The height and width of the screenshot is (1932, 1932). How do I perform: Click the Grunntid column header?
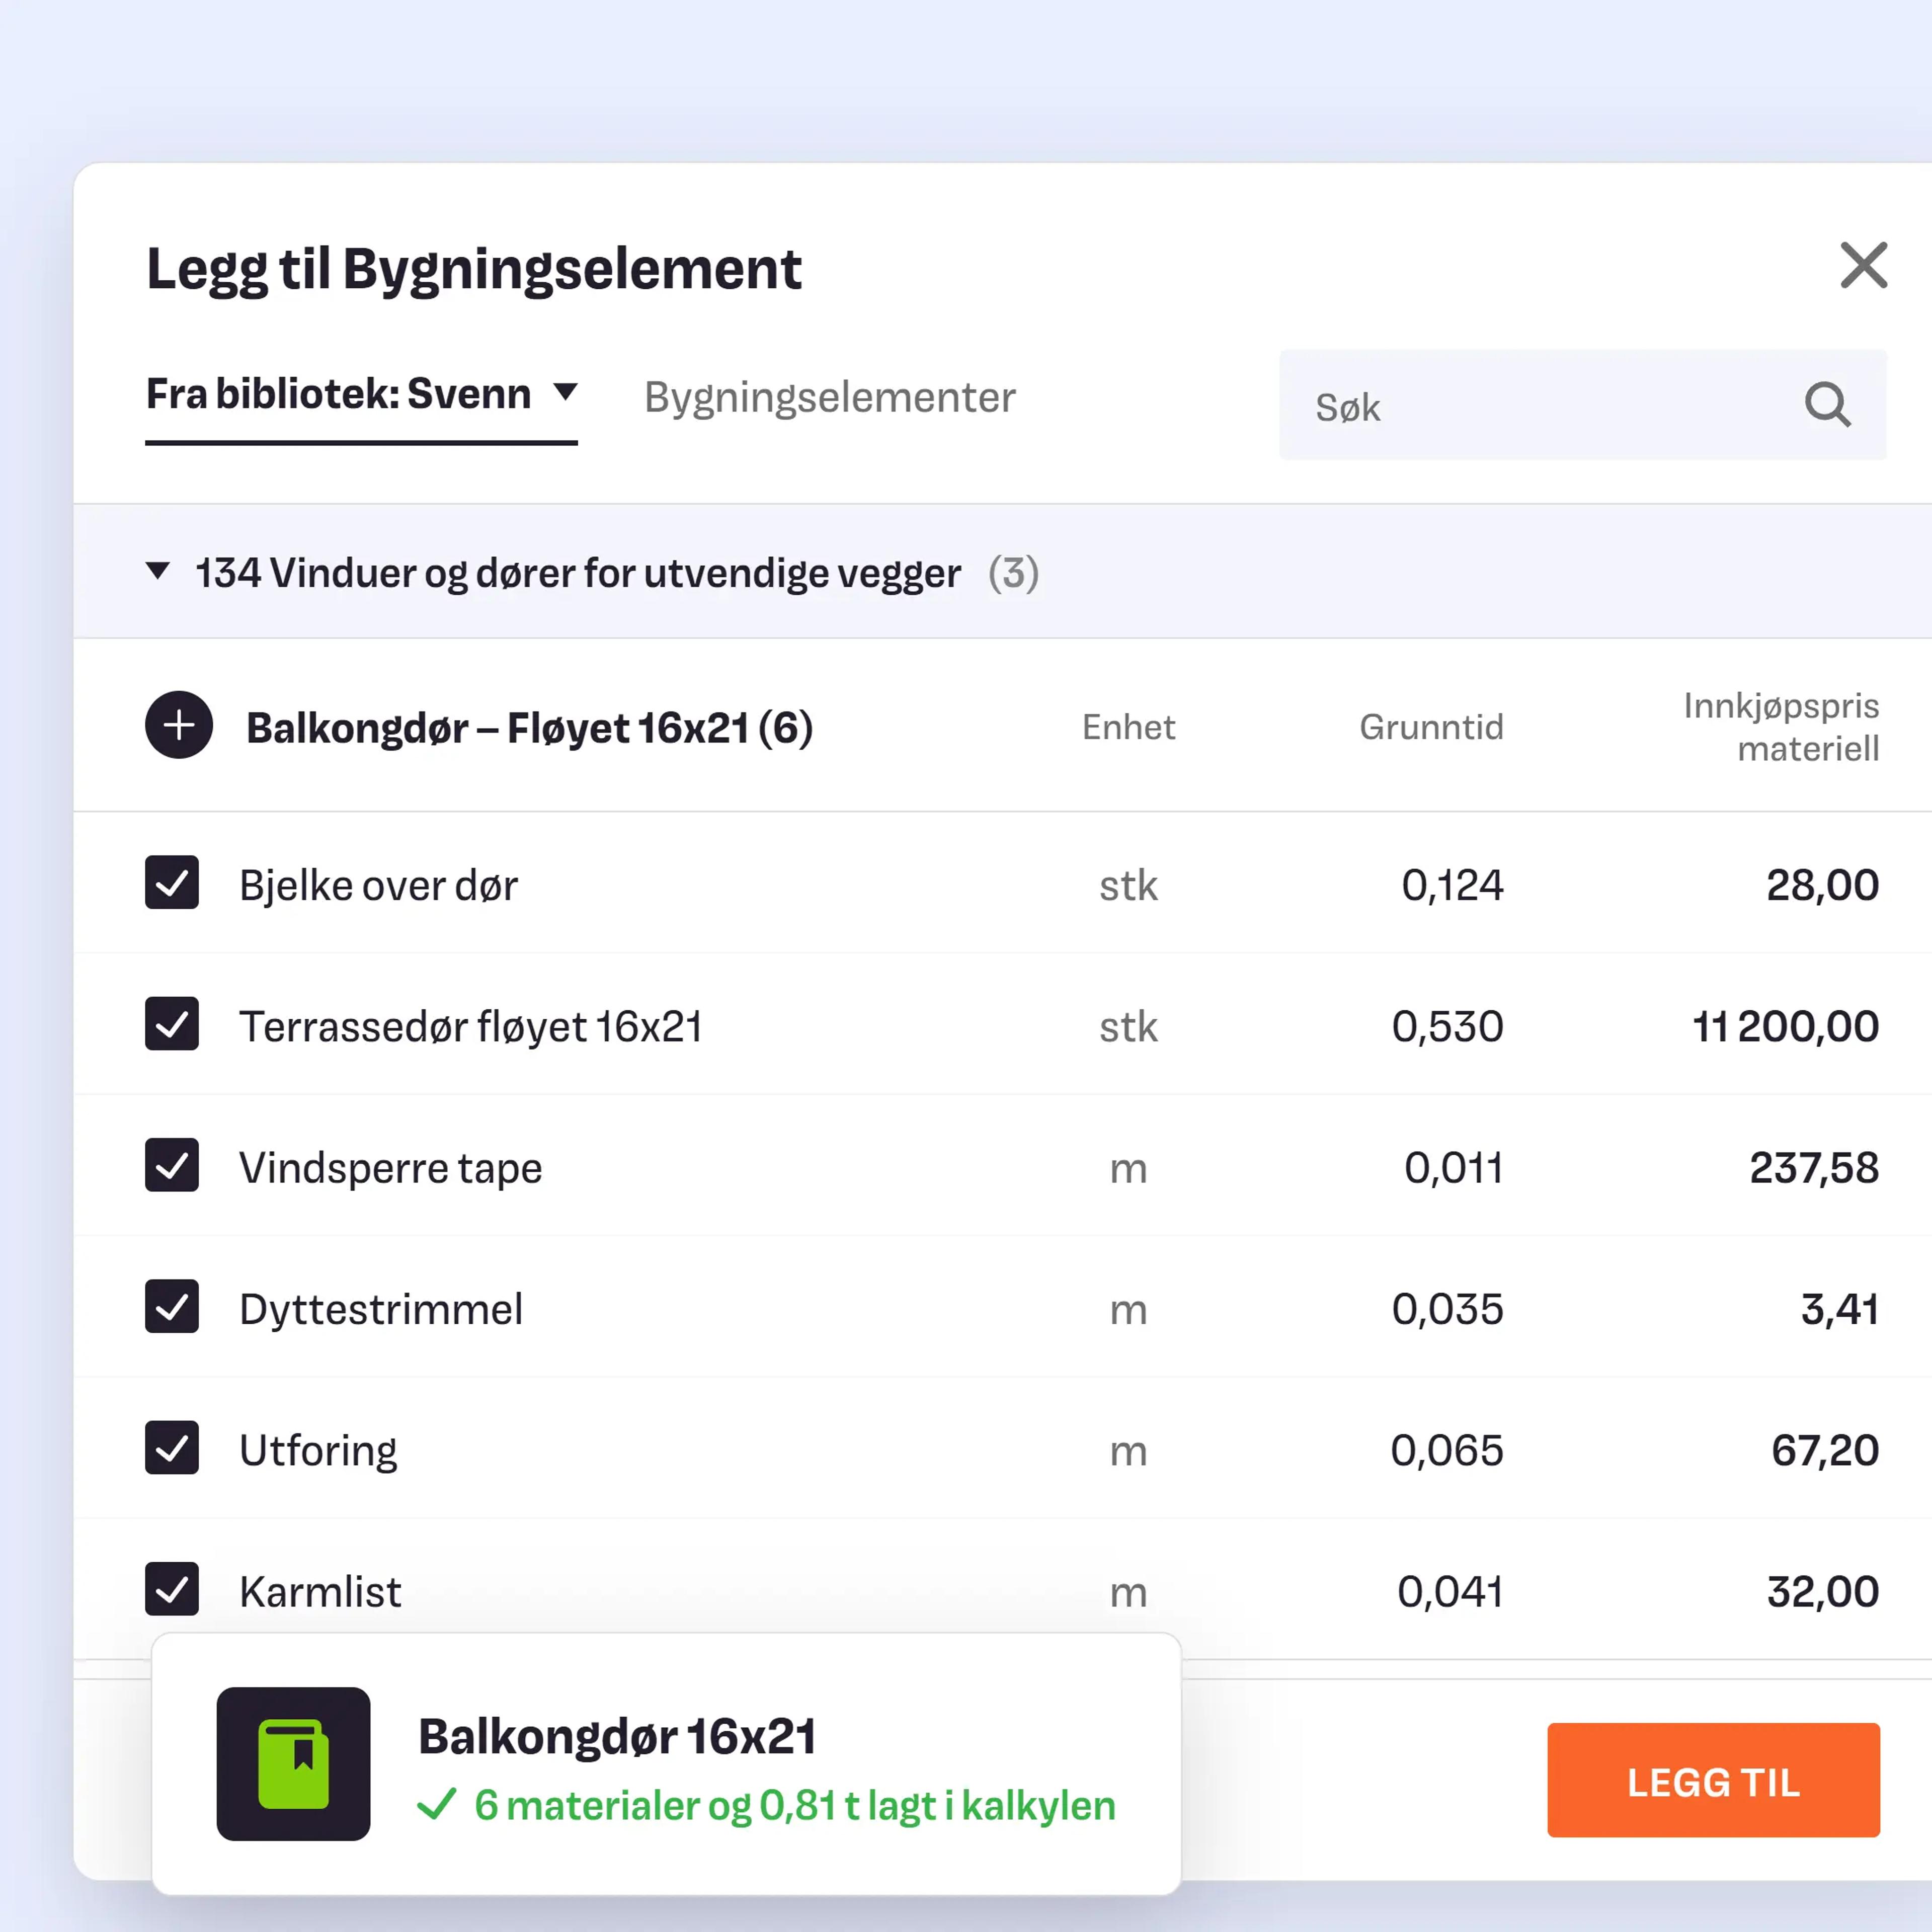click(x=1431, y=727)
